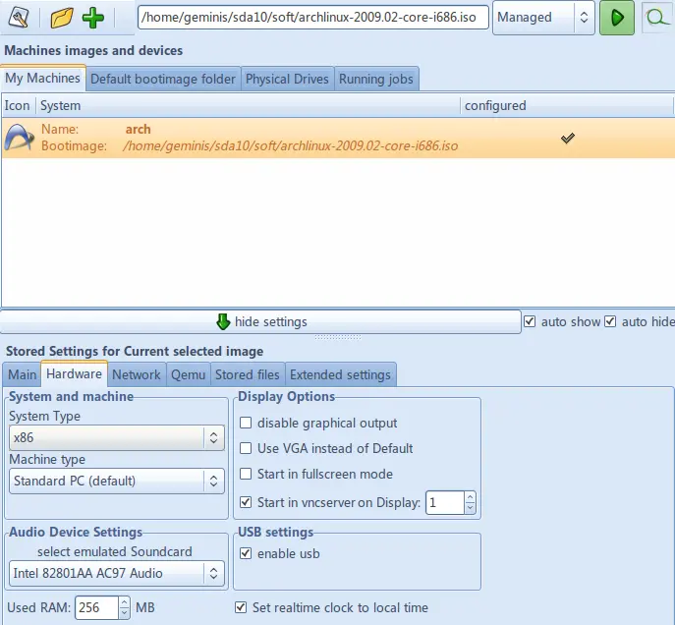The width and height of the screenshot is (675, 625).
Task: Switch to the Running jobs tab
Action: pyautogui.click(x=376, y=80)
